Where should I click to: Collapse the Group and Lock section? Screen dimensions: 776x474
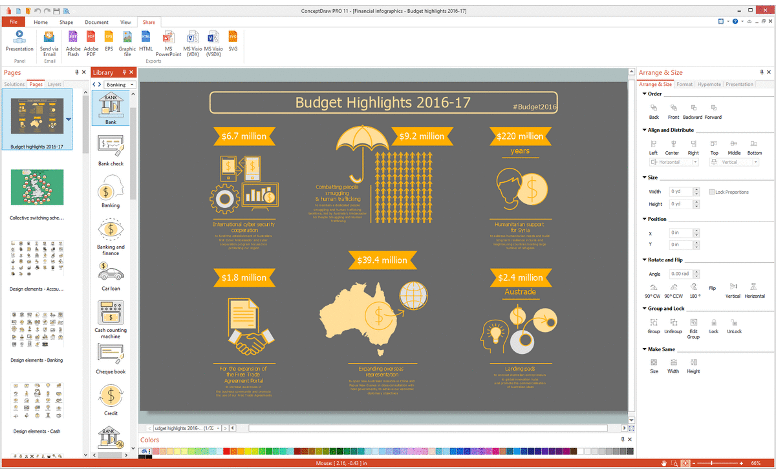[x=645, y=308]
